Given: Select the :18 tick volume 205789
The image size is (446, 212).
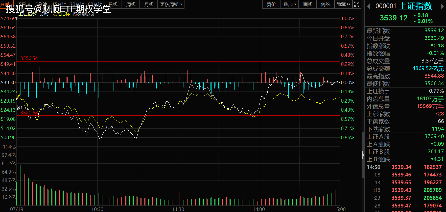Looking at the screenshot, I should [433, 190].
